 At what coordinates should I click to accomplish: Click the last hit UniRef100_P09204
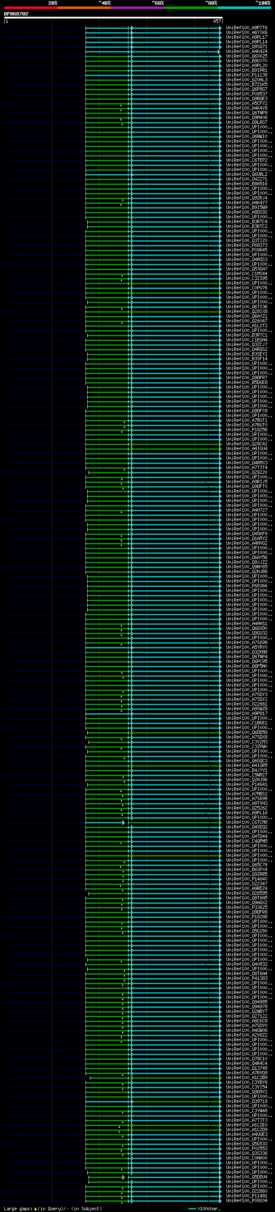(247, 1200)
